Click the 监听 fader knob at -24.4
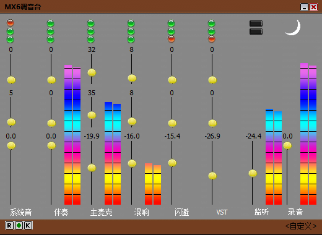The width and height of the screenshot is (322, 235). (x=253, y=173)
